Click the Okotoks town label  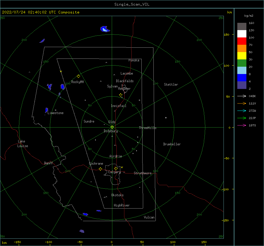117,195
